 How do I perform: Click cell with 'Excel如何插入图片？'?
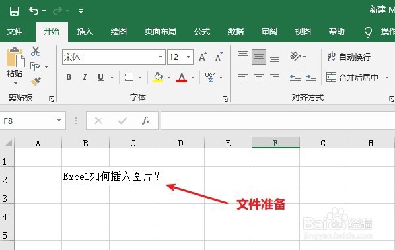pos(85,176)
